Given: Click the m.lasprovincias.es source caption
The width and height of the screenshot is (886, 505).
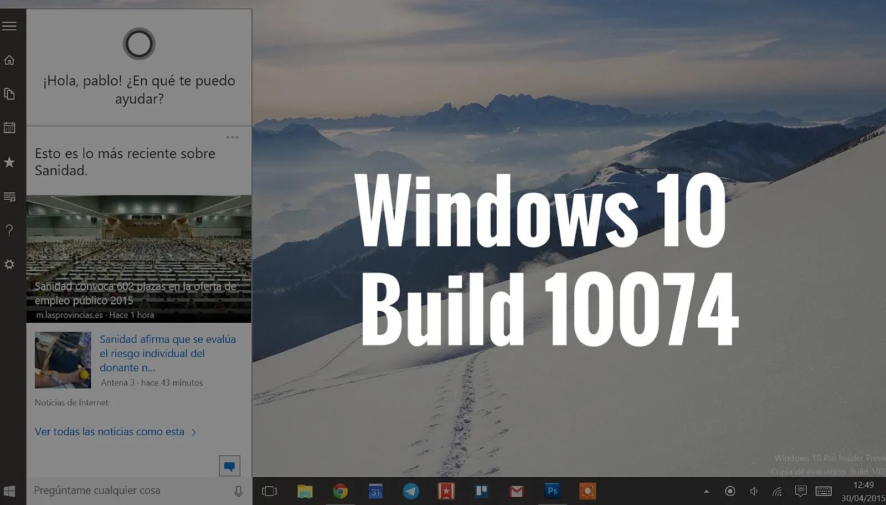Looking at the screenshot, I should pyautogui.click(x=95, y=315).
